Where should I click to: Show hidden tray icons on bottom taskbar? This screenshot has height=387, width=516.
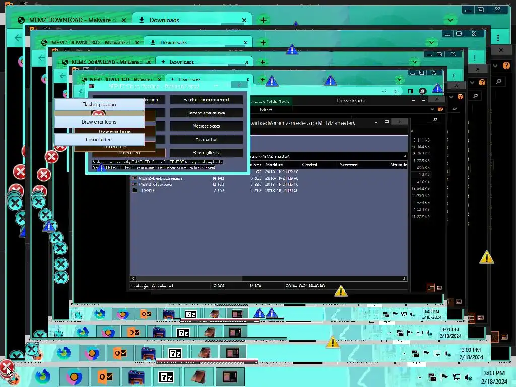click(x=420, y=377)
